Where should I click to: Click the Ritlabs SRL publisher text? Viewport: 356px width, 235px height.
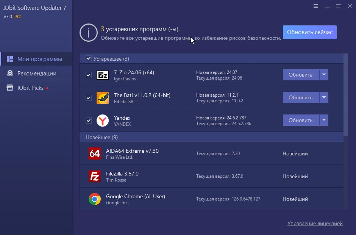click(125, 102)
